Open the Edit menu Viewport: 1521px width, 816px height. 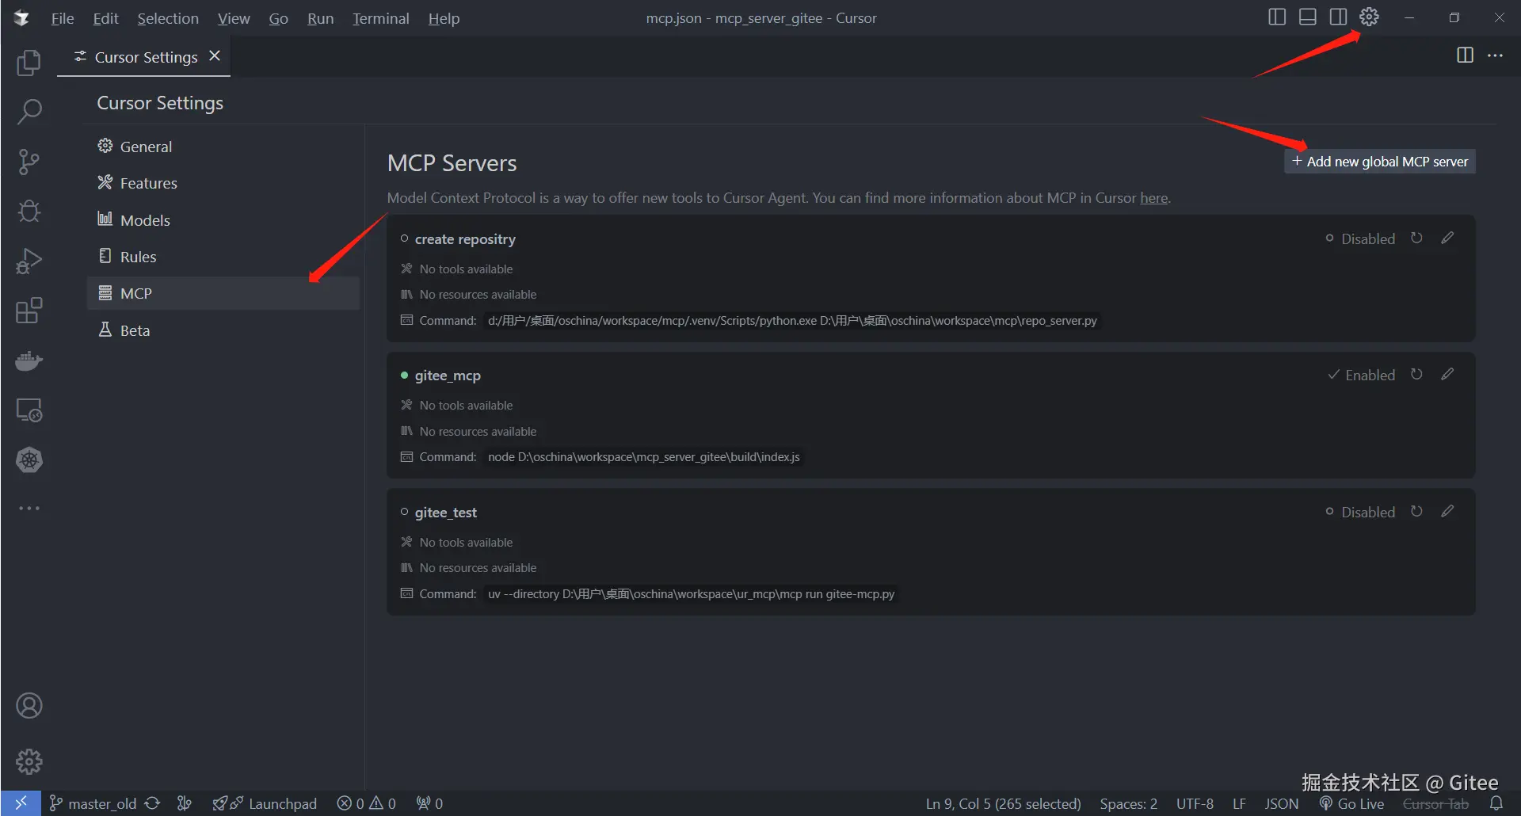pyautogui.click(x=105, y=18)
